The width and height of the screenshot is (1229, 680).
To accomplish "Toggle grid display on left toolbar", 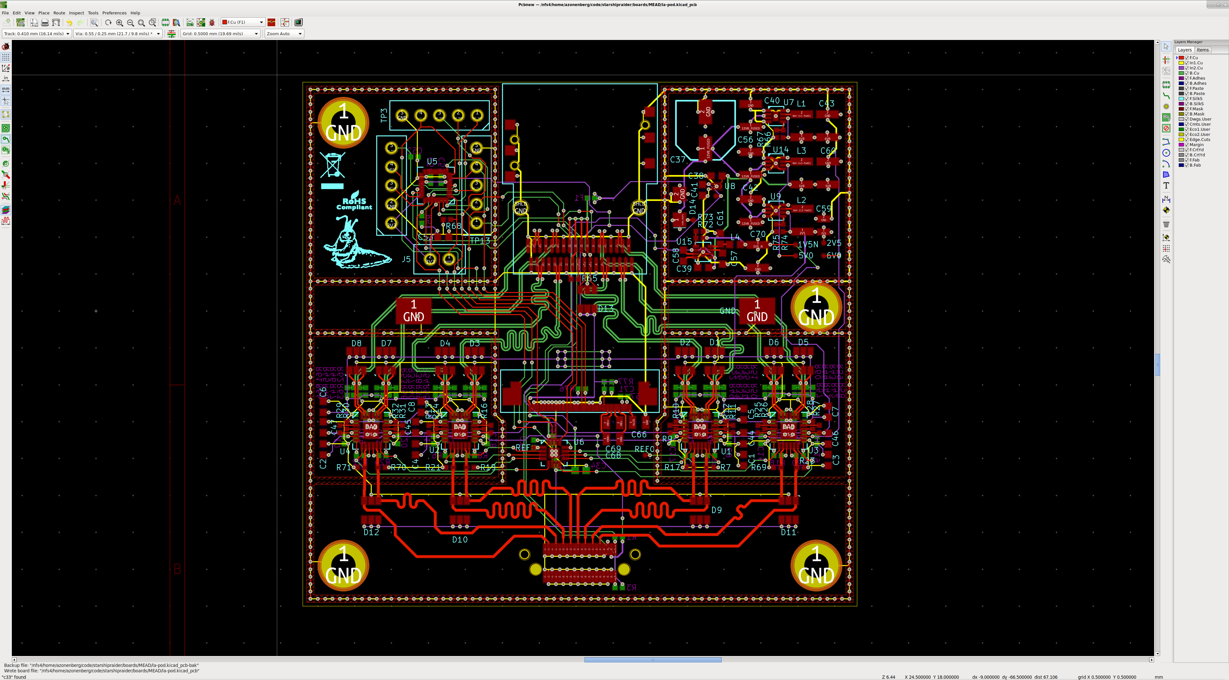I will coord(6,57).
